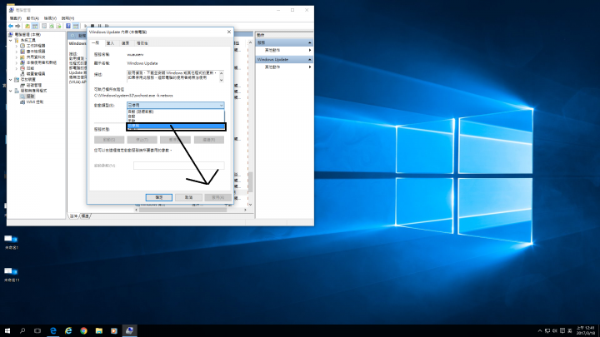Click 確定 (OK) button in properties dialog

point(159,197)
